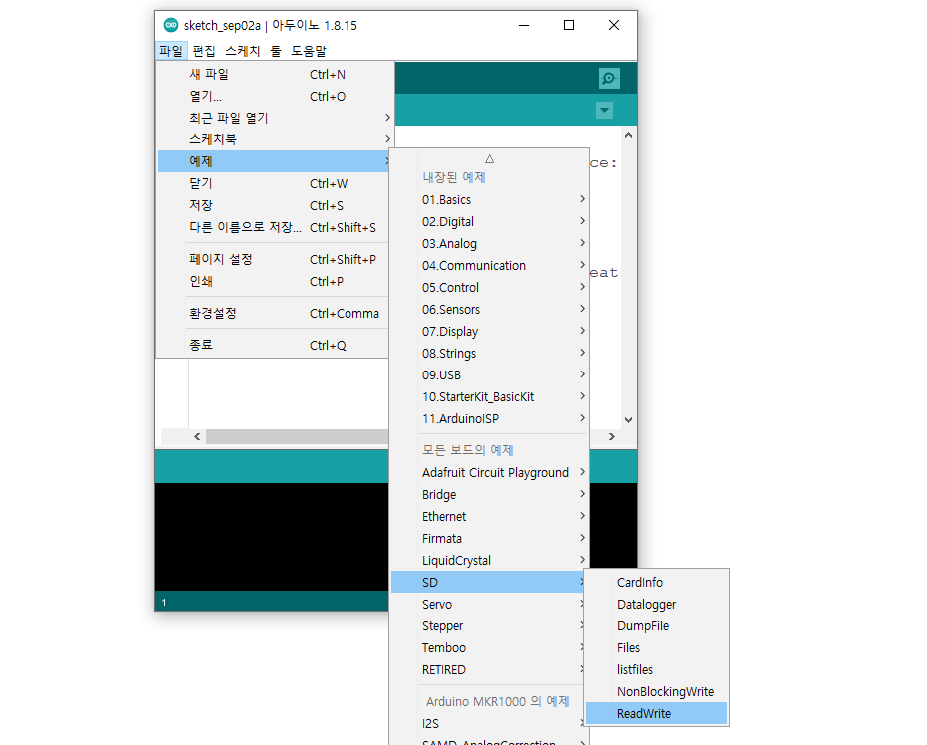The image size is (927, 745).
Task: Expand 스케치북 submenu
Action: (x=275, y=139)
